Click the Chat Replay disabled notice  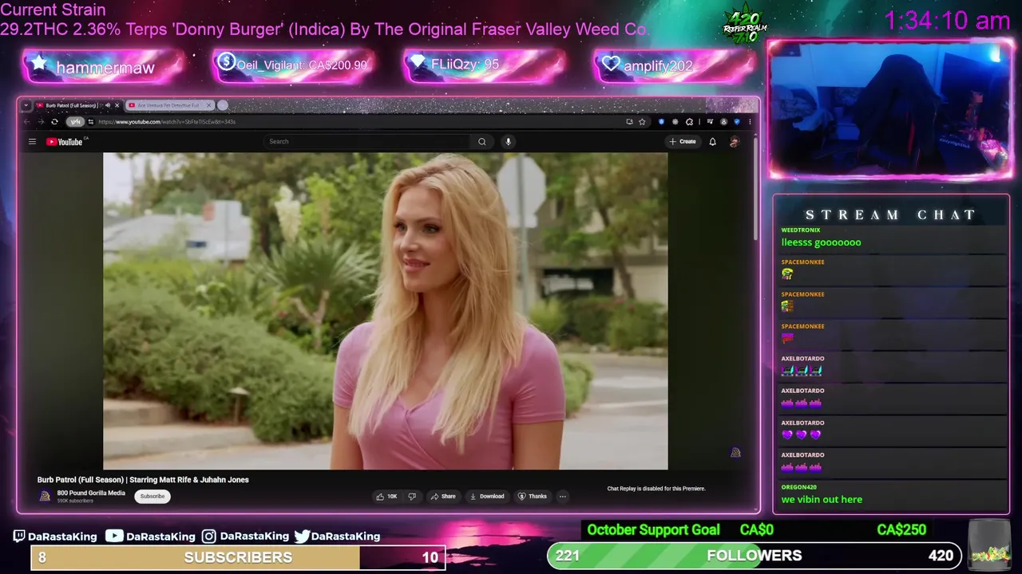pyautogui.click(x=656, y=489)
